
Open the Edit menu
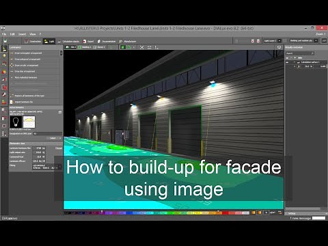(x=12, y=34)
